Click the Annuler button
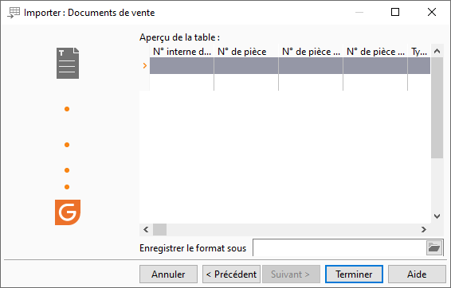Screen dimensions: 451x288 click(169, 274)
